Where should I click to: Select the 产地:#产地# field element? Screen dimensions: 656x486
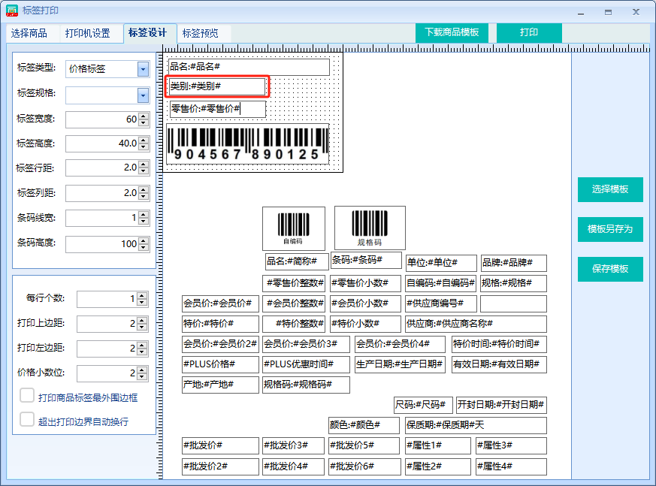pyautogui.click(x=220, y=385)
